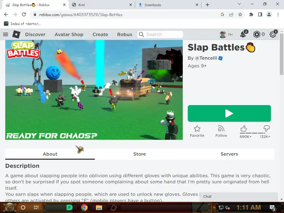Image resolution: width=284 pixels, height=213 pixels.
Task: Open the Avatar Shop page
Action: 69,34
